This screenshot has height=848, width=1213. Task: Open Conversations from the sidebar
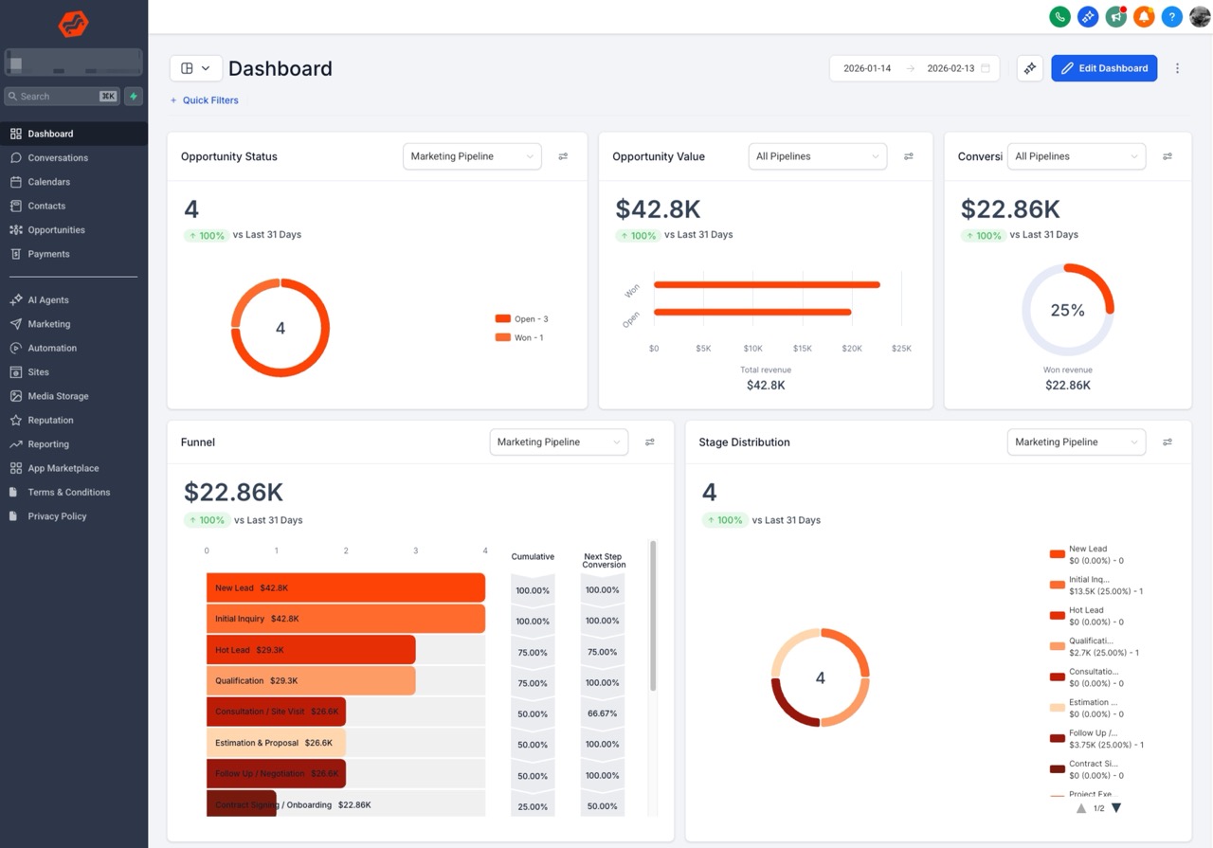tap(59, 157)
